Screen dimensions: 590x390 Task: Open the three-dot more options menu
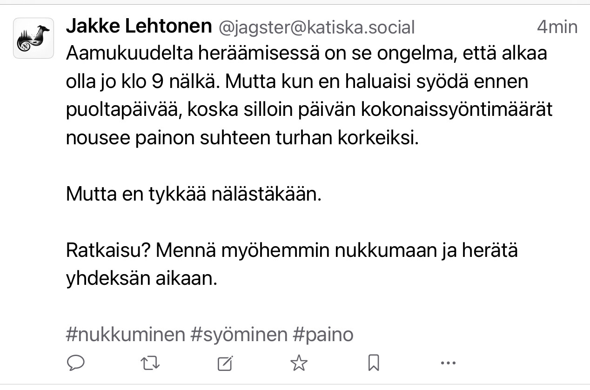point(448,363)
